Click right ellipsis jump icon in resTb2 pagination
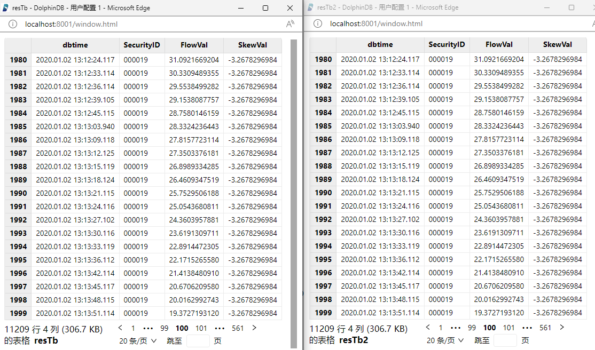 tap(527, 327)
